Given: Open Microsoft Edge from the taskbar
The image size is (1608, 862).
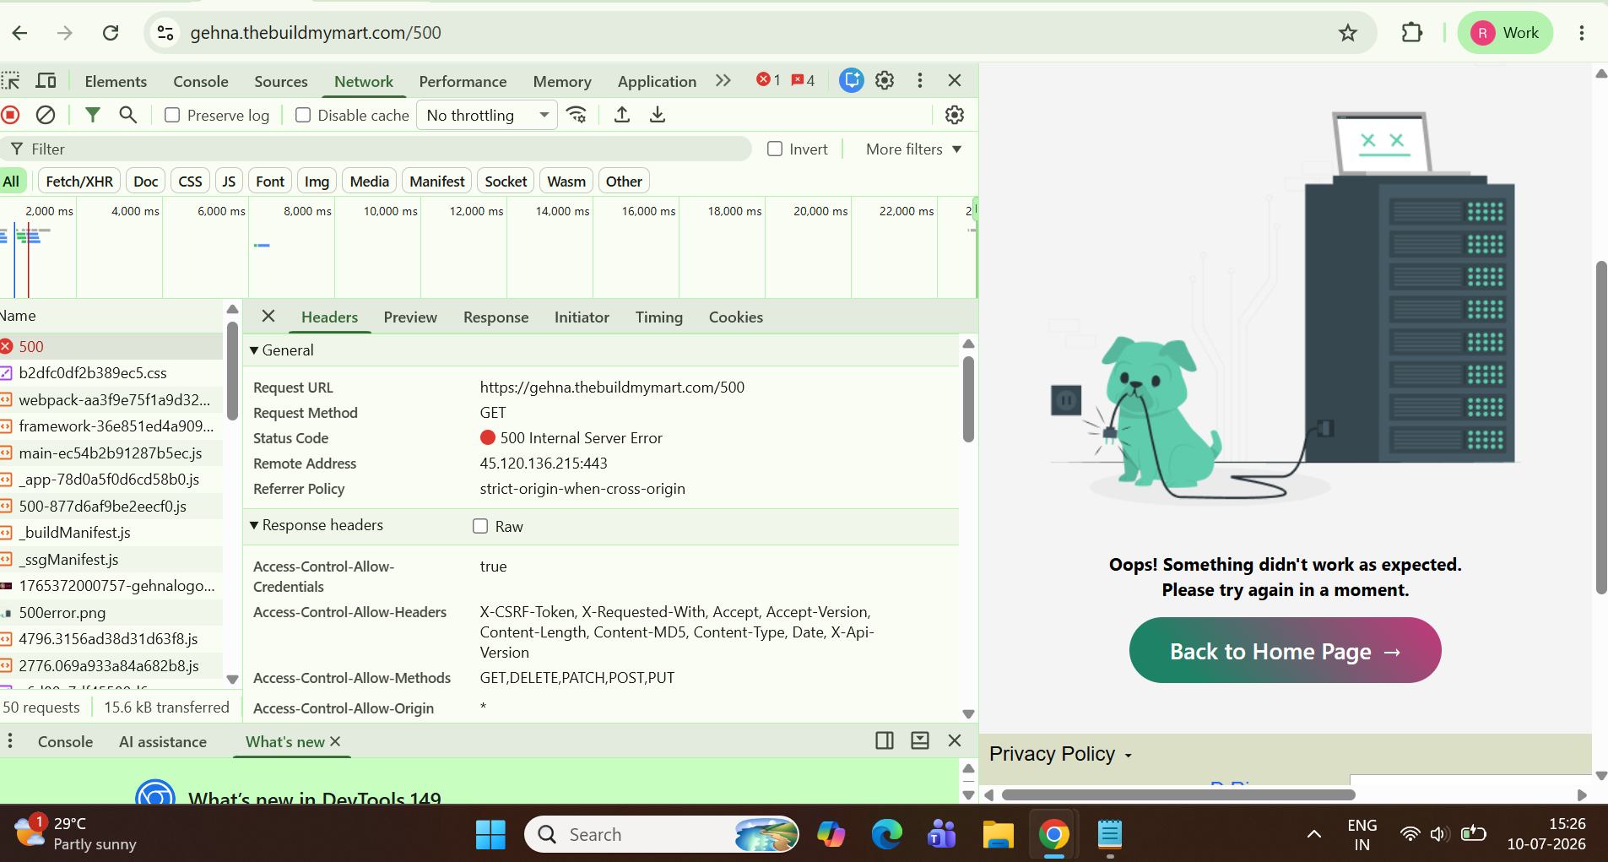Looking at the screenshot, I should pyautogui.click(x=886, y=834).
